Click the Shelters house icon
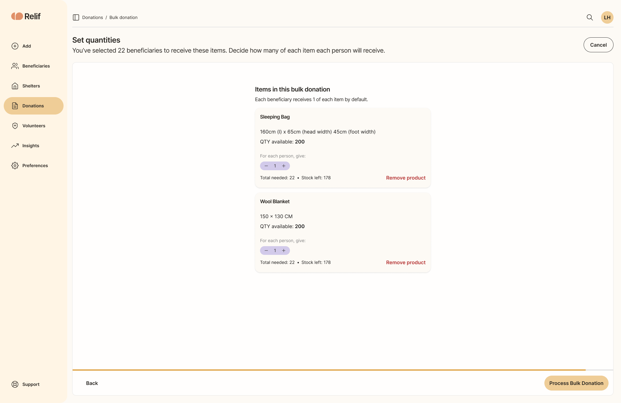The image size is (621, 403). [x=15, y=86]
